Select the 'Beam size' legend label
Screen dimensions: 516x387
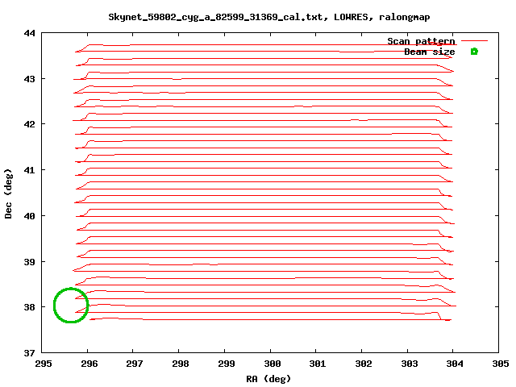click(430, 52)
